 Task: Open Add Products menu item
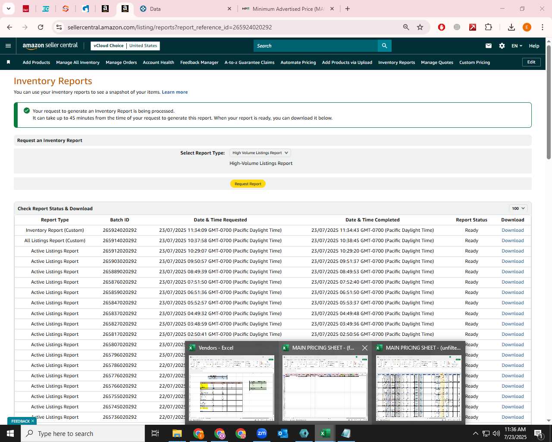coord(36,63)
